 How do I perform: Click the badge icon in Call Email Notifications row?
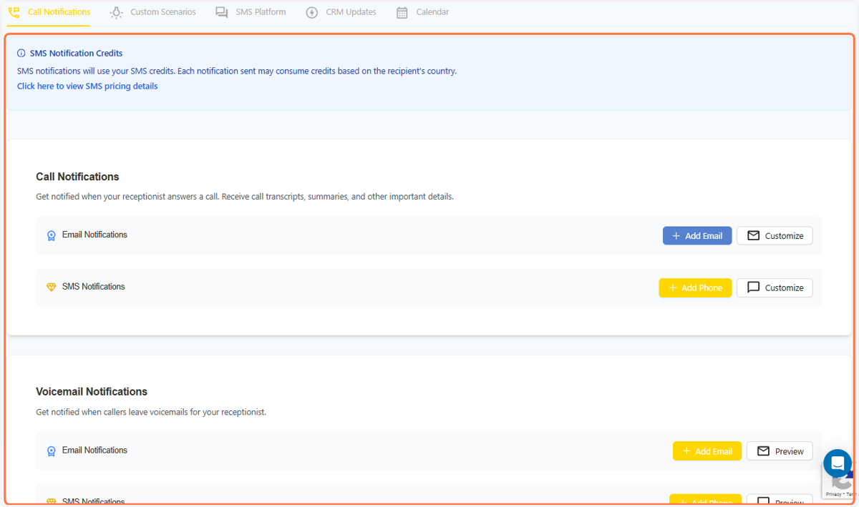point(51,235)
